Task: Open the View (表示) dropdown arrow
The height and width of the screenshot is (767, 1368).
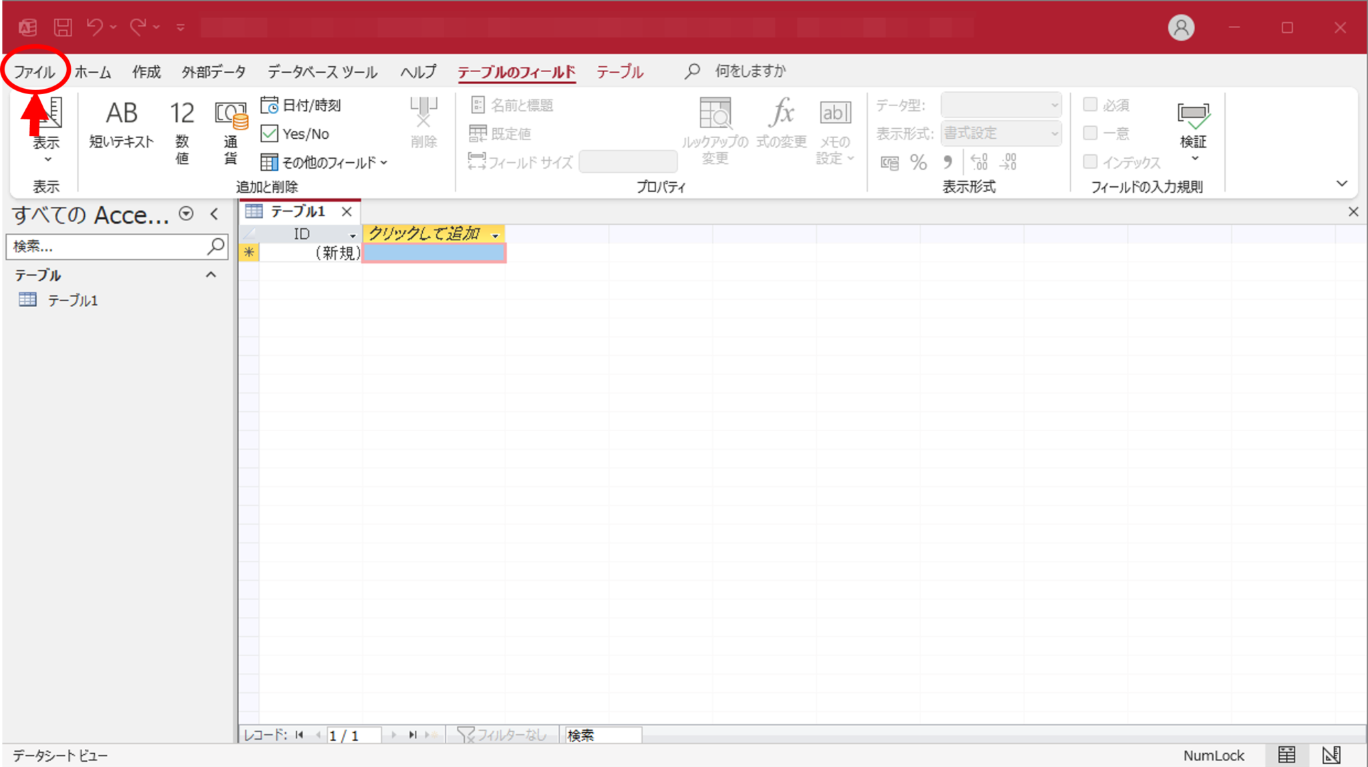Action: [x=47, y=160]
